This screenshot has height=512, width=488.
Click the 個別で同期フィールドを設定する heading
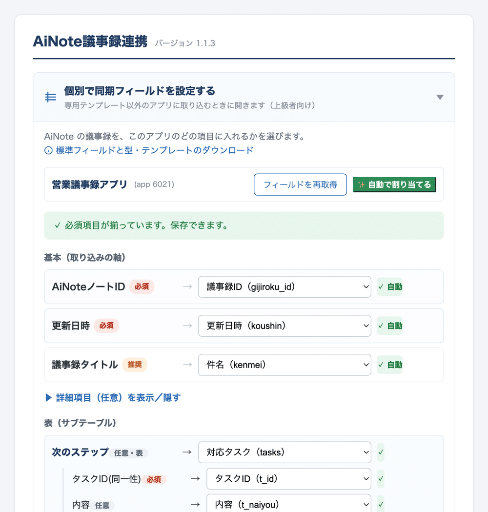click(x=140, y=91)
